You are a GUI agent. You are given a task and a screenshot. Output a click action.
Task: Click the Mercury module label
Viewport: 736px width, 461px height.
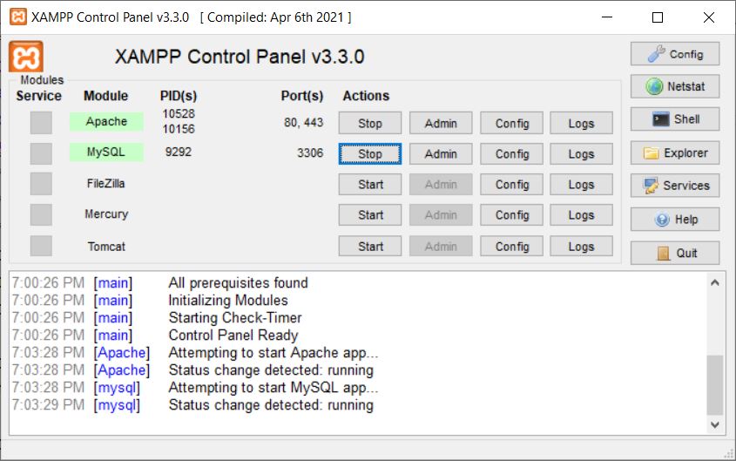click(106, 214)
